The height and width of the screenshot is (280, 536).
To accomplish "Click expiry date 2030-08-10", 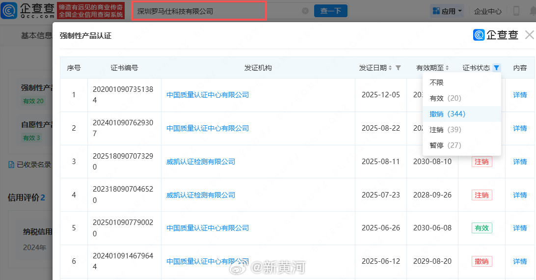I will 432,162.
